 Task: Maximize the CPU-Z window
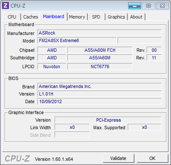[148, 6]
